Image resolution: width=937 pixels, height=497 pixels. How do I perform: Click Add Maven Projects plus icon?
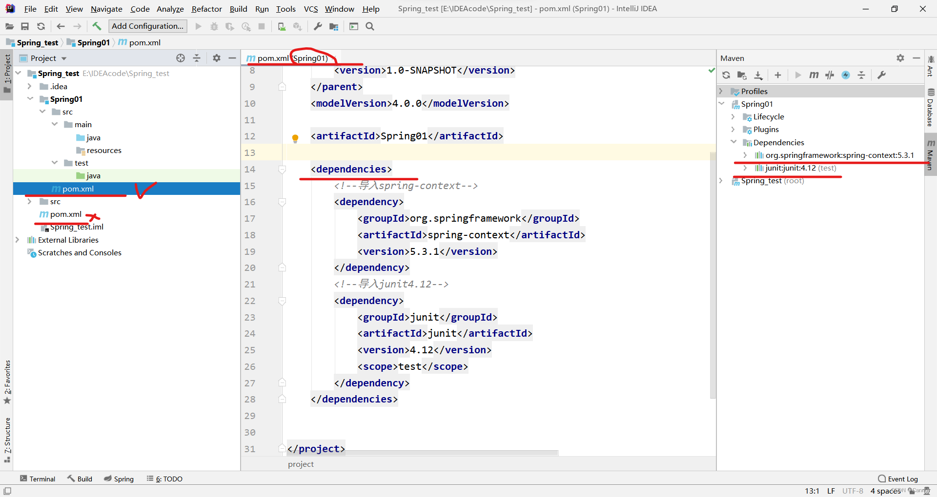(x=778, y=75)
